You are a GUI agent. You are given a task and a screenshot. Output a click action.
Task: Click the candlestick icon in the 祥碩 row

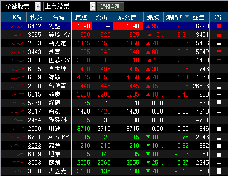(x=219, y=103)
